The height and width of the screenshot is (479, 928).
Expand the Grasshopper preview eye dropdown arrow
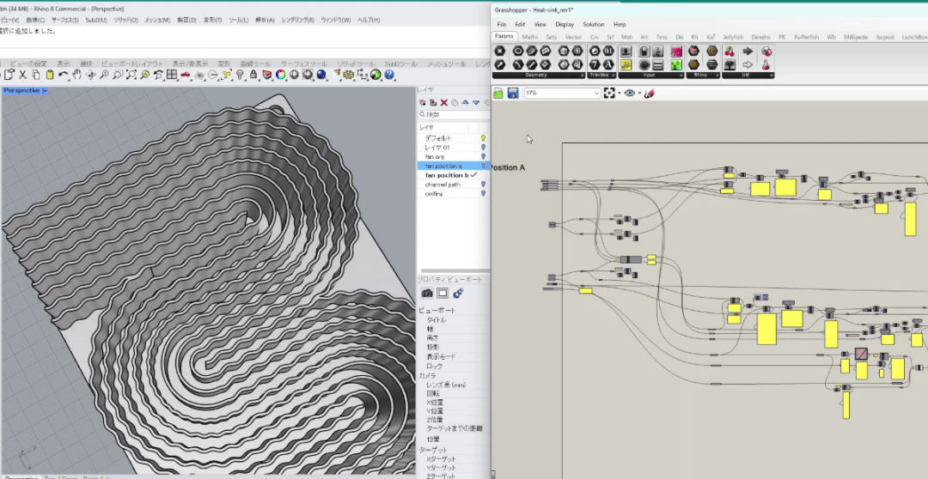[638, 93]
